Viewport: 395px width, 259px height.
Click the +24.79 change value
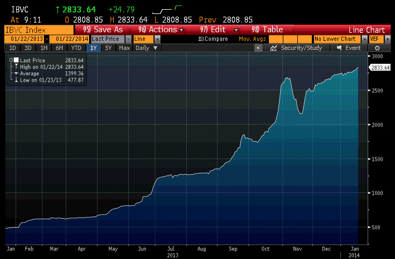pos(122,10)
